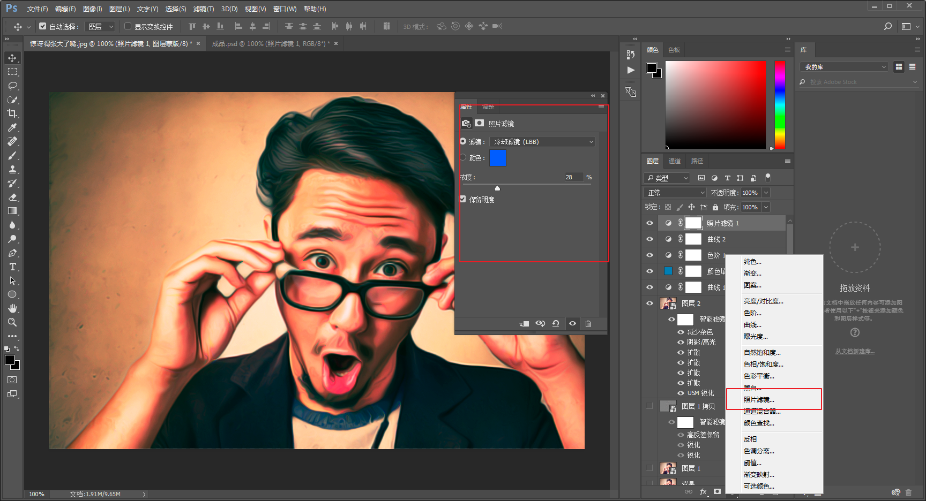Screen dimensions: 926x501
Task: Open the Opacity dropdown arrow
Action: tap(766, 193)
